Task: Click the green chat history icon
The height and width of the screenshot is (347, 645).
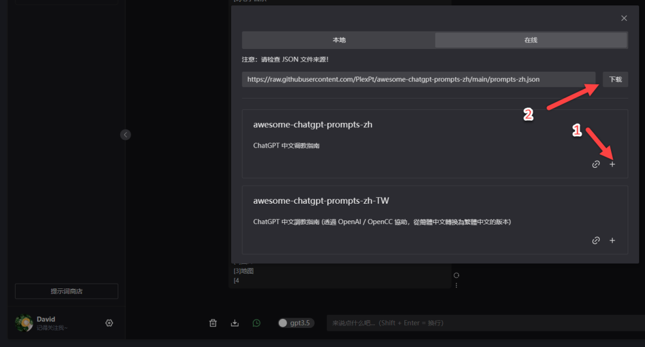Action: coord(256,323)
